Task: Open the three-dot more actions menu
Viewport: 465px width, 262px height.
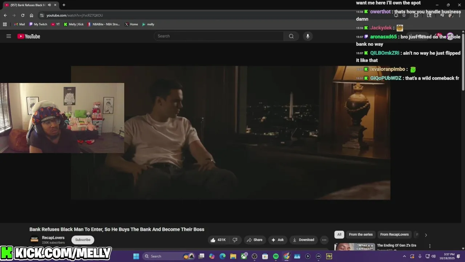Action: click(x=324, y=240)
